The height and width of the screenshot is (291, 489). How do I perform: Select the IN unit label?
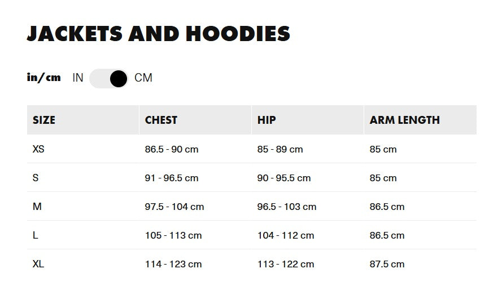78,78
